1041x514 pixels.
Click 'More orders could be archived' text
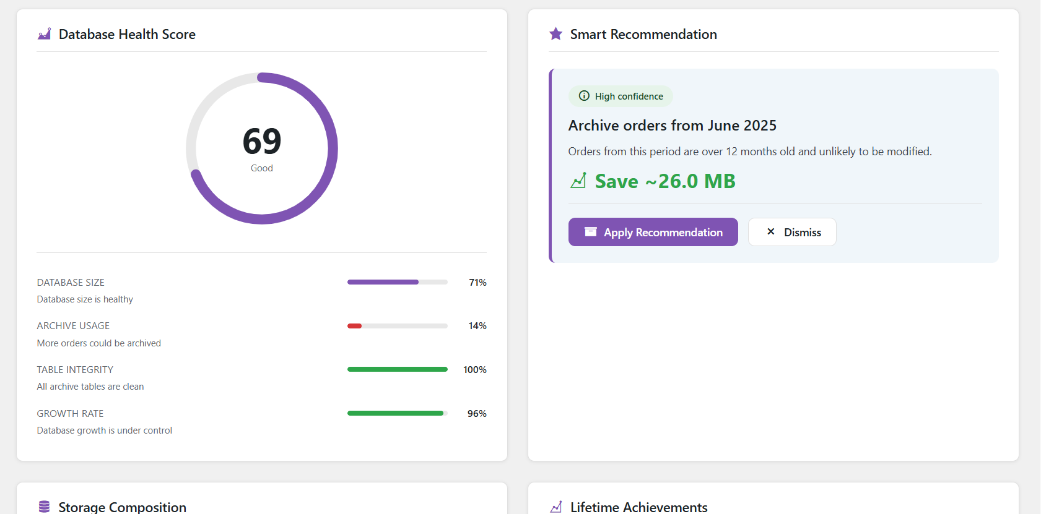99,343
